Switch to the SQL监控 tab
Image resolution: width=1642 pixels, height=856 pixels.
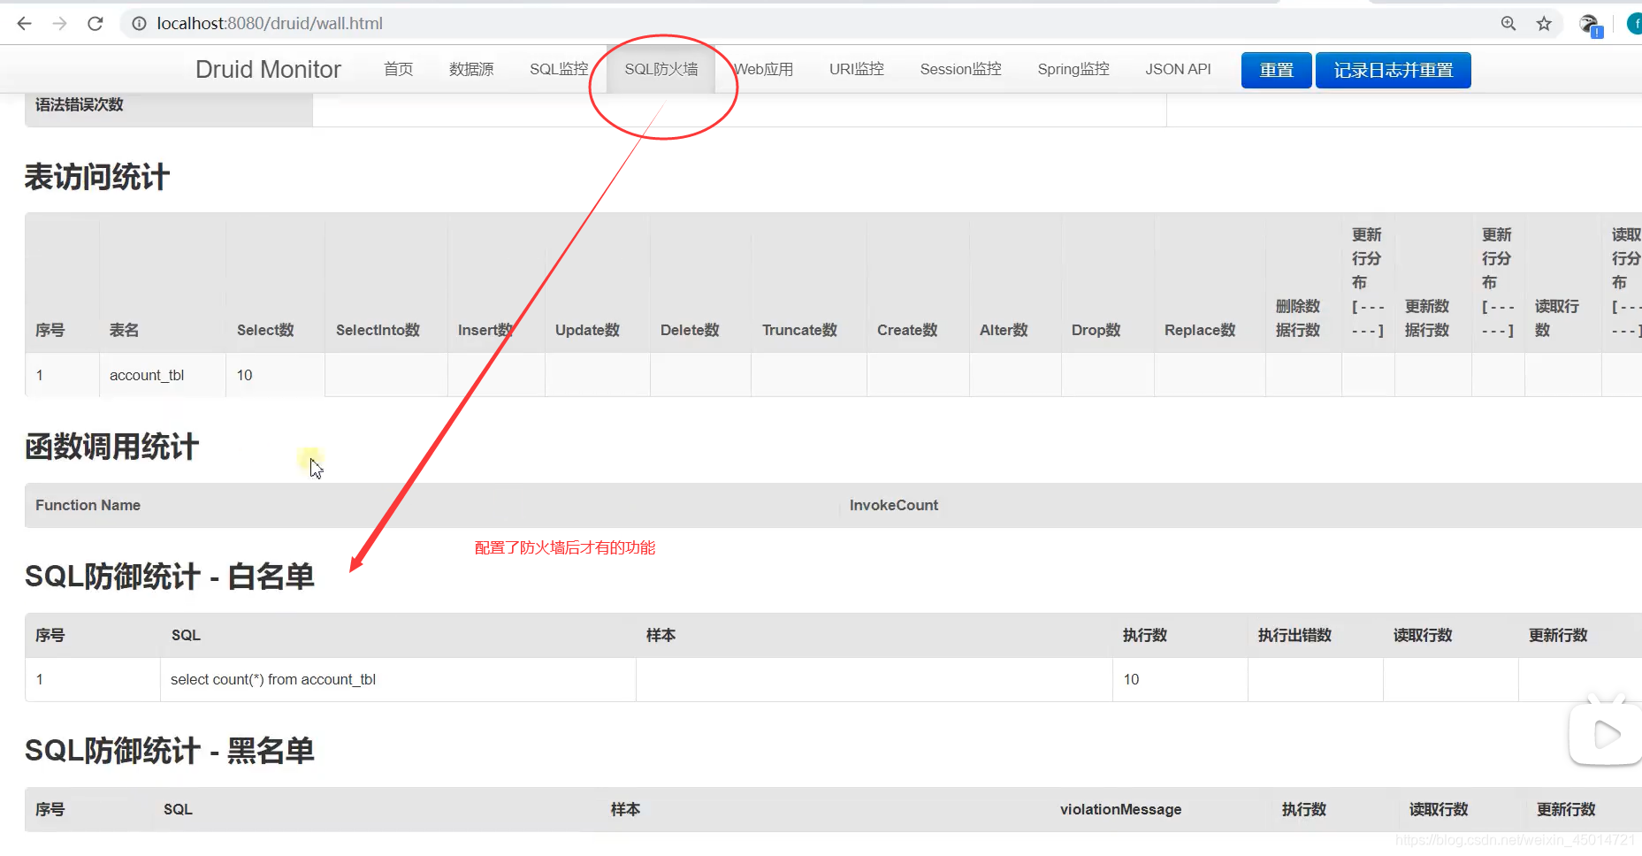pyautogui.click(x=559, y=69)
